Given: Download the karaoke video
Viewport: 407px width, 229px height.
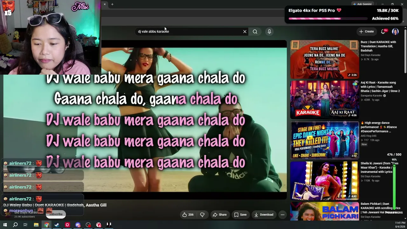Looking at the screenshot, I should 264,215.
